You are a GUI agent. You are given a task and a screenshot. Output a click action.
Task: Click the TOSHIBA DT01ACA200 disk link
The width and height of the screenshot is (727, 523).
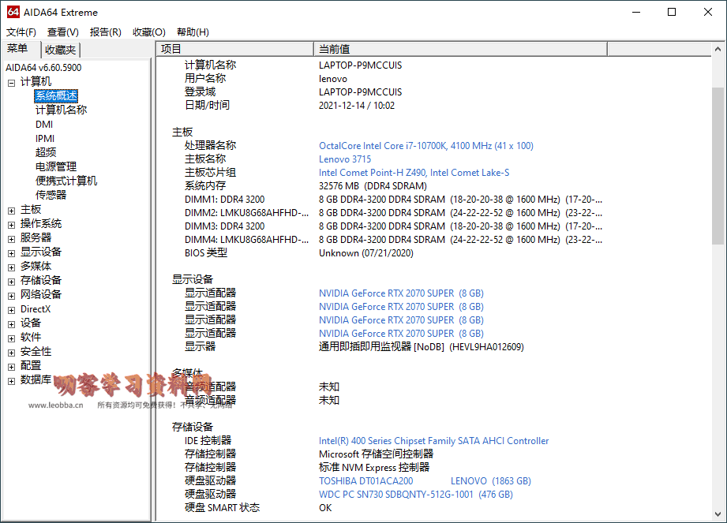point(365,481)
